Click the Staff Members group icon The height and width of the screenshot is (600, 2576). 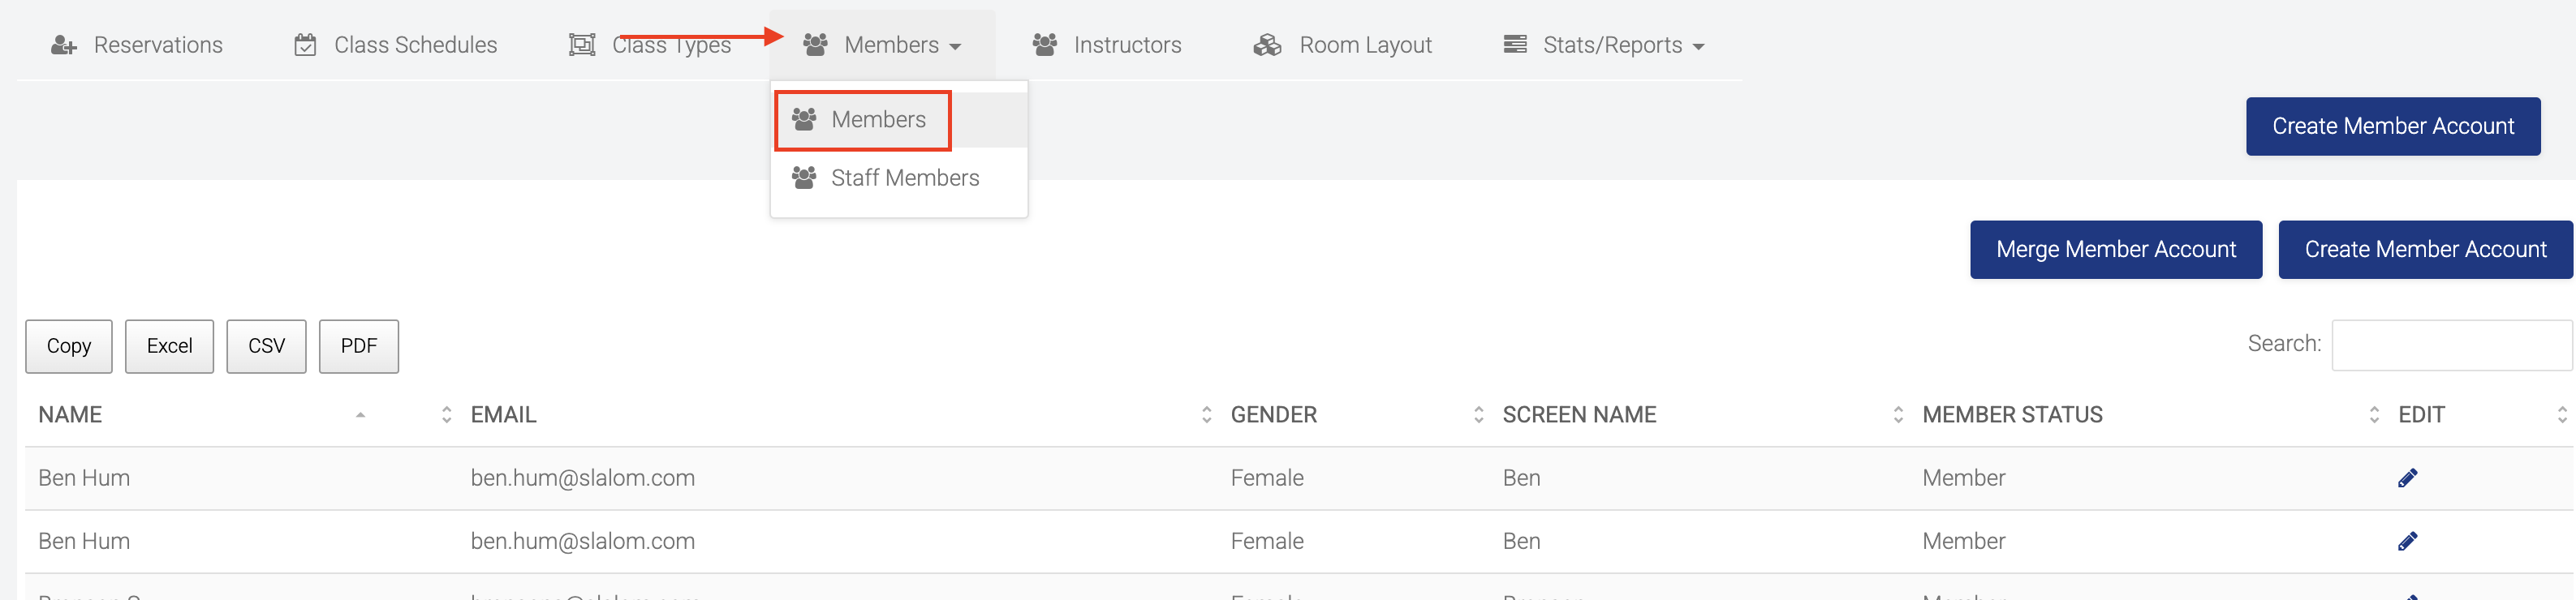coord(804,178)
